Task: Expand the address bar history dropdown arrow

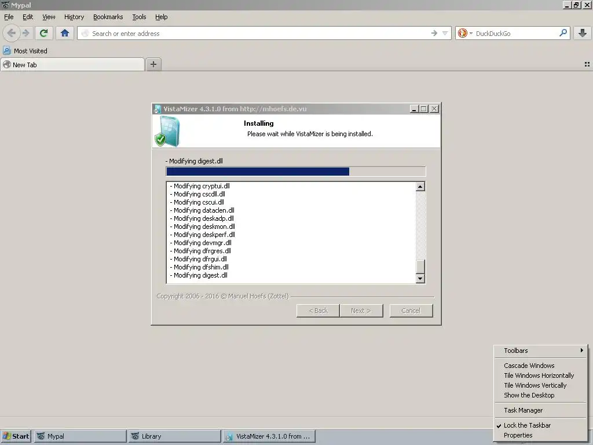Action: pyautogui.click(x=445, y=33)
